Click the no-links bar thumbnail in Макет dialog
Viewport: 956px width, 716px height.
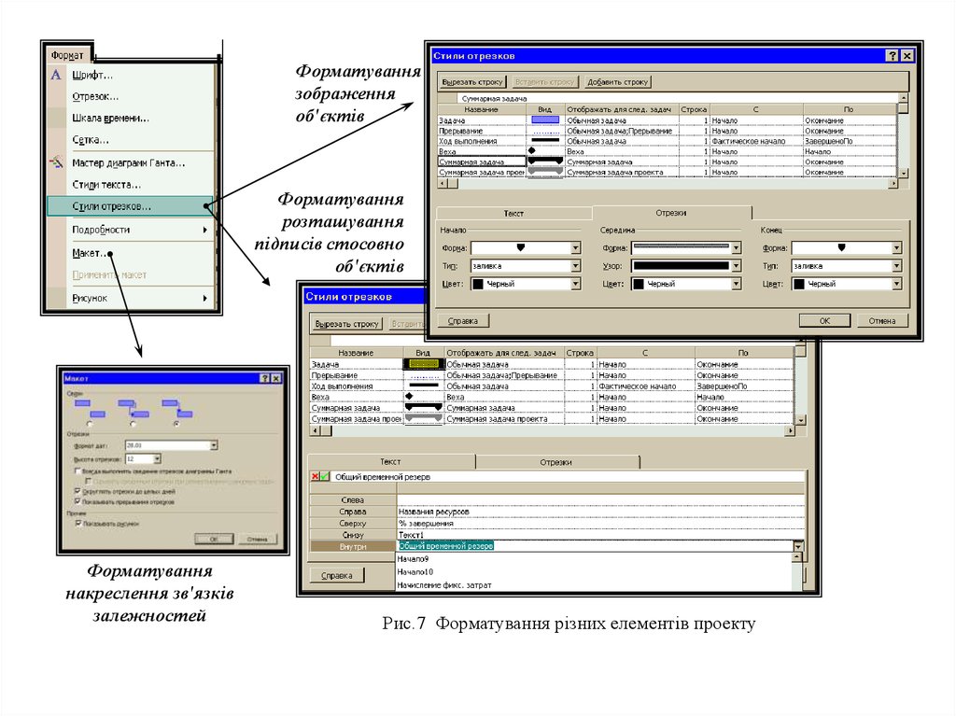click(90, 409)
